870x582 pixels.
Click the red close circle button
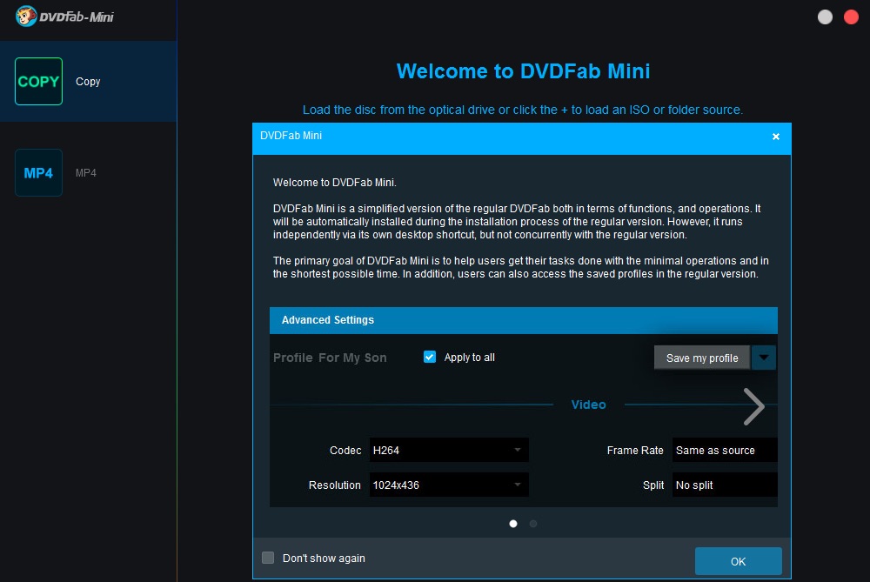pyautogui.click(x=851, y=17)
